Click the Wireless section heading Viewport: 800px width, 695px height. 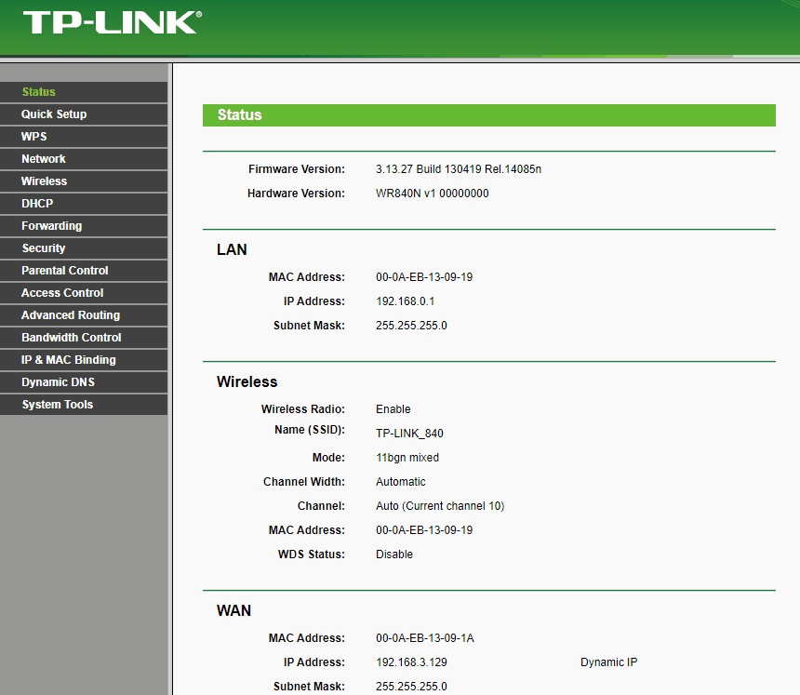(247, 381)
